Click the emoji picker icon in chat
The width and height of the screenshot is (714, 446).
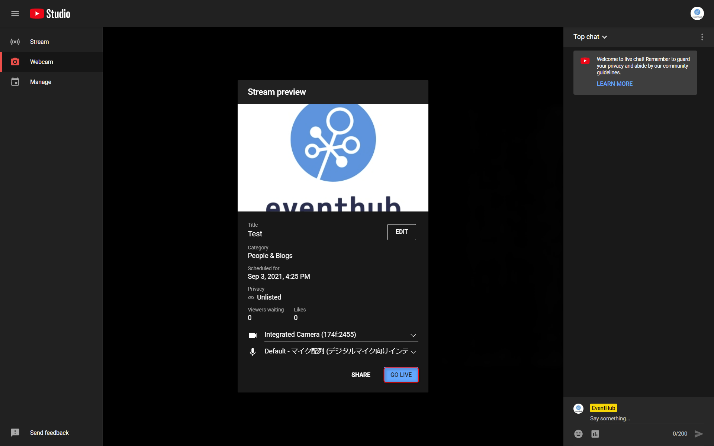pos(578,434)
